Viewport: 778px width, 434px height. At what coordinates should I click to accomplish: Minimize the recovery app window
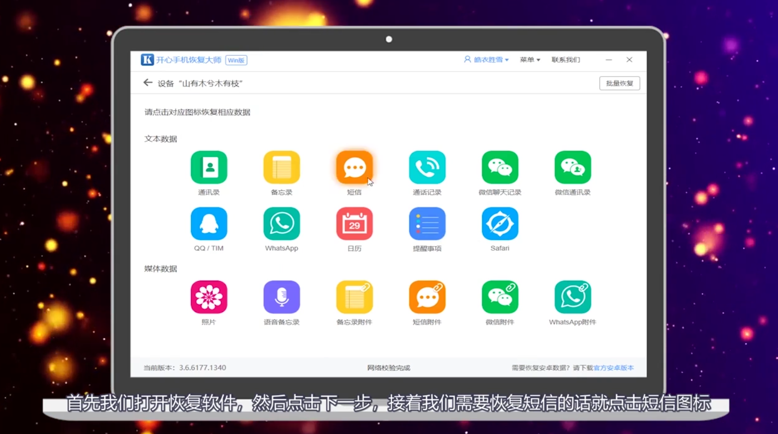pos(608,60)
